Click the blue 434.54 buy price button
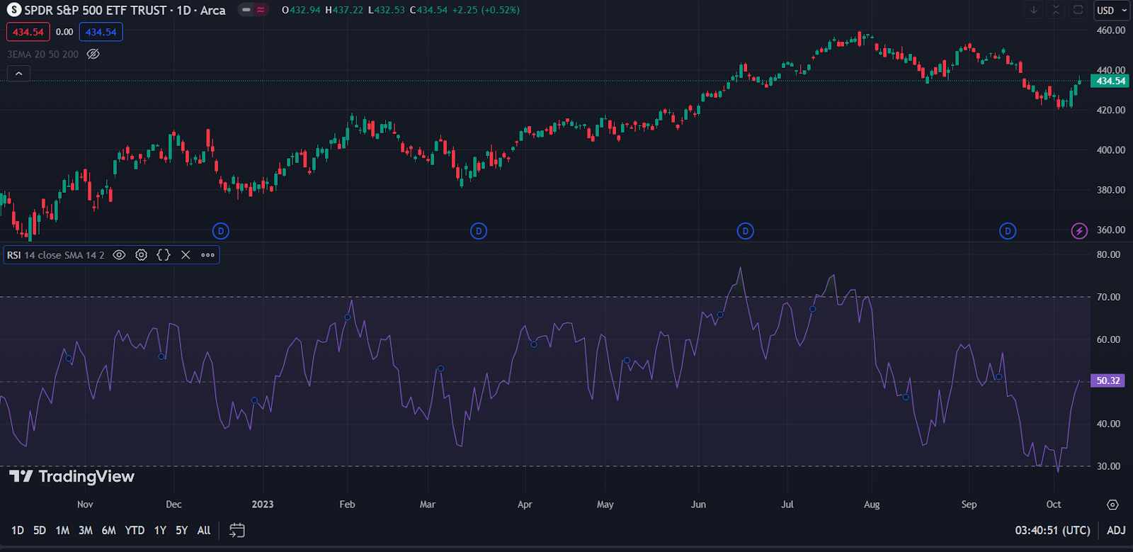Screen dimensions: 1133x552 pyautogui.click(x=101, y=32)
